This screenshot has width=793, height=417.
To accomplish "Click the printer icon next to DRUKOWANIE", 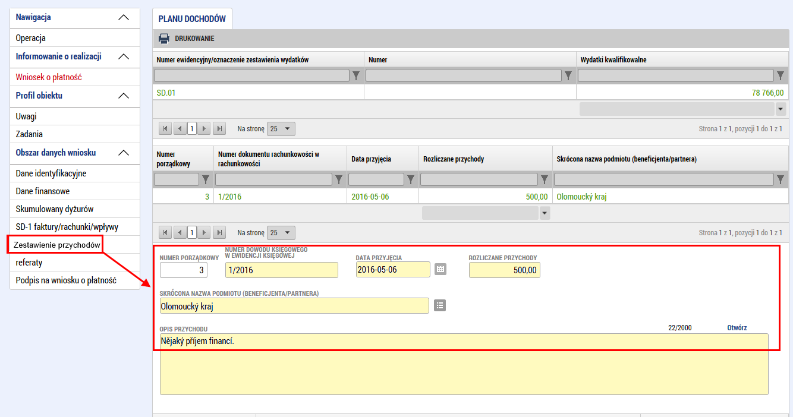I will click(x=163, y=39).
